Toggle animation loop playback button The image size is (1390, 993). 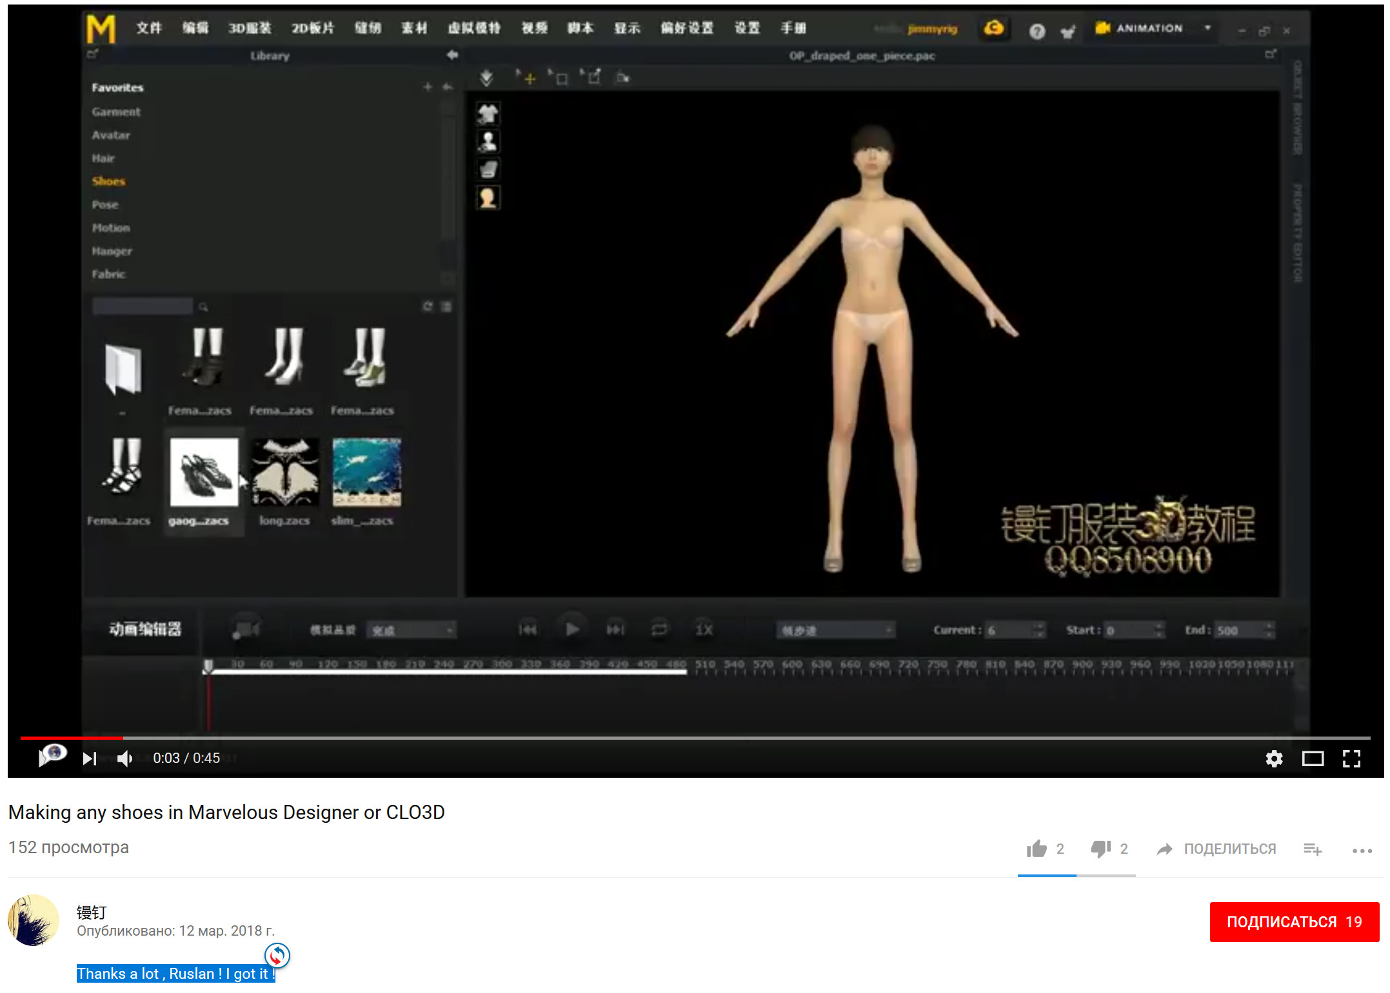pos(659,628)
